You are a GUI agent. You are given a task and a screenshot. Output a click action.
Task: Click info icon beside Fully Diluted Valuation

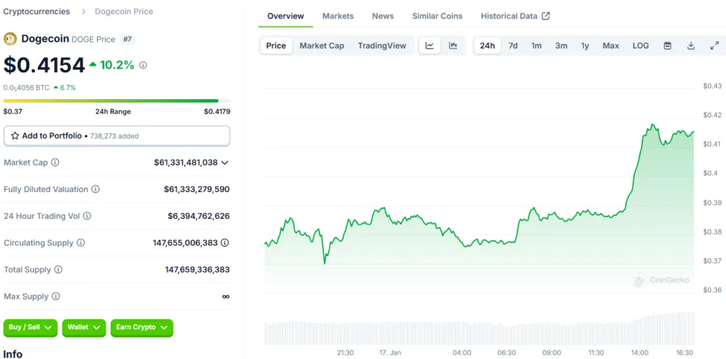click(x=96, y=189)
